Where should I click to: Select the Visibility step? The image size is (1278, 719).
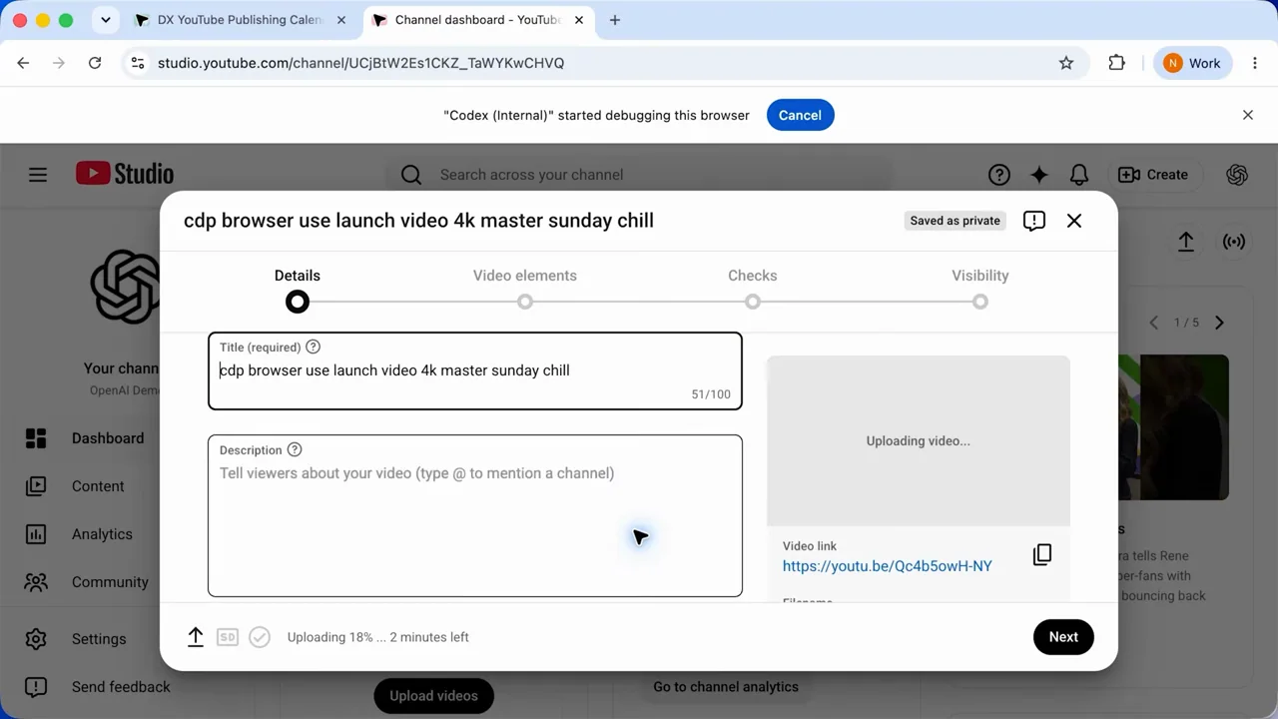pyautogui.click(x=980, y=288)
